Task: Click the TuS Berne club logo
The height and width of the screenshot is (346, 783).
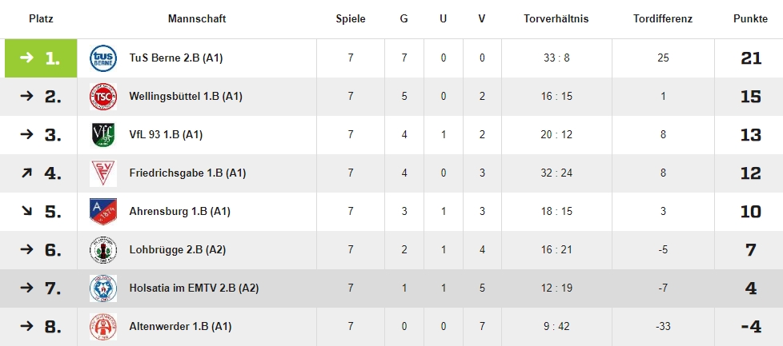Action: pos(103,58)
